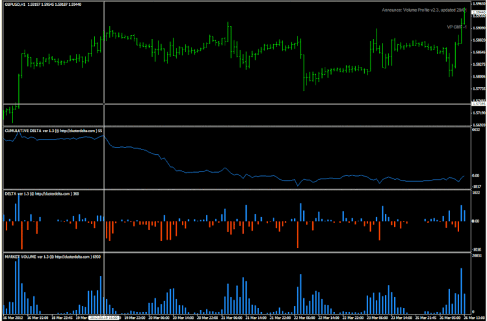
Task: Click the 21 Mar 14:00 time label
Action: pyautogui.click(x=256, y=318)
